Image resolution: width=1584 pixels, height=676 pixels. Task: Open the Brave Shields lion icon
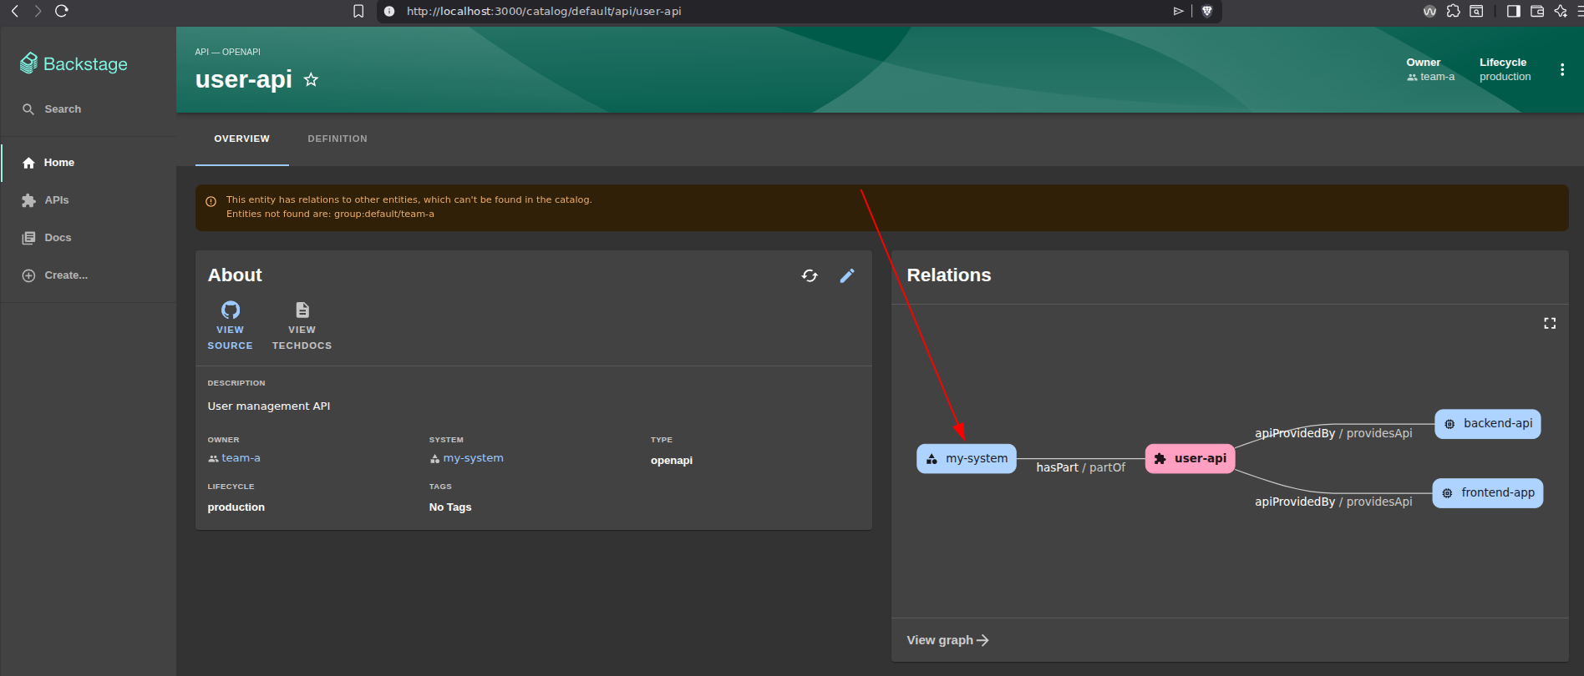click(1206, 11)
